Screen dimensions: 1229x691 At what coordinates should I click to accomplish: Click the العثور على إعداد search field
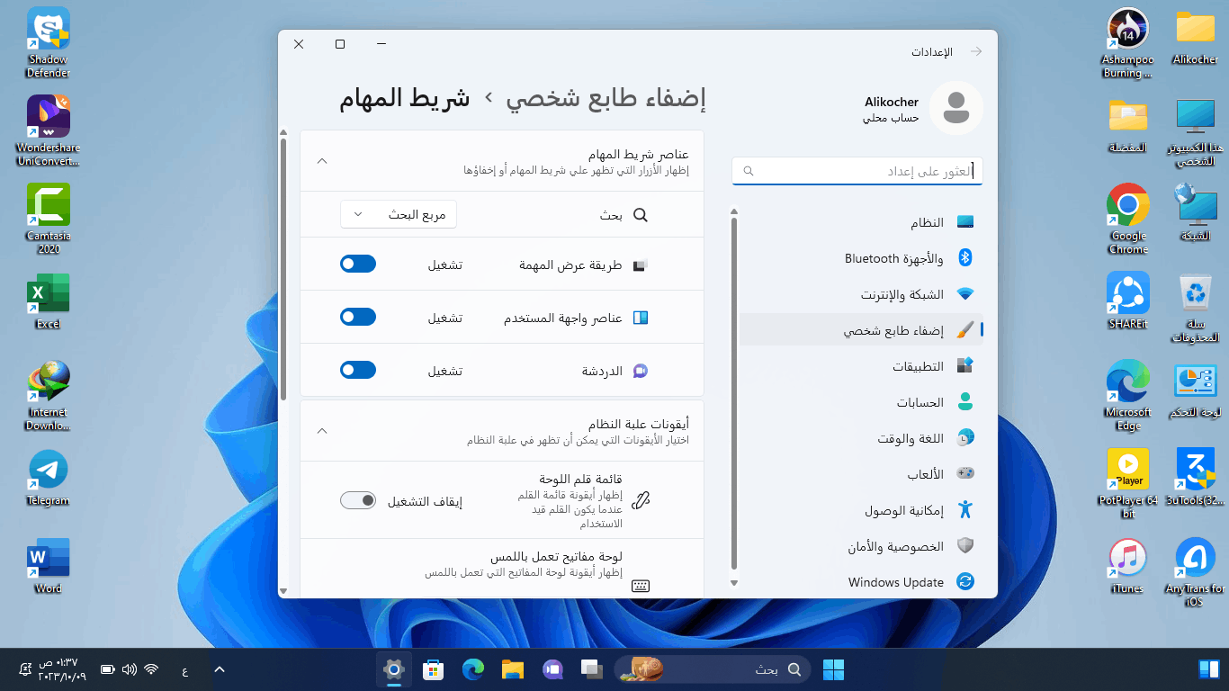(x=857, y=171)
